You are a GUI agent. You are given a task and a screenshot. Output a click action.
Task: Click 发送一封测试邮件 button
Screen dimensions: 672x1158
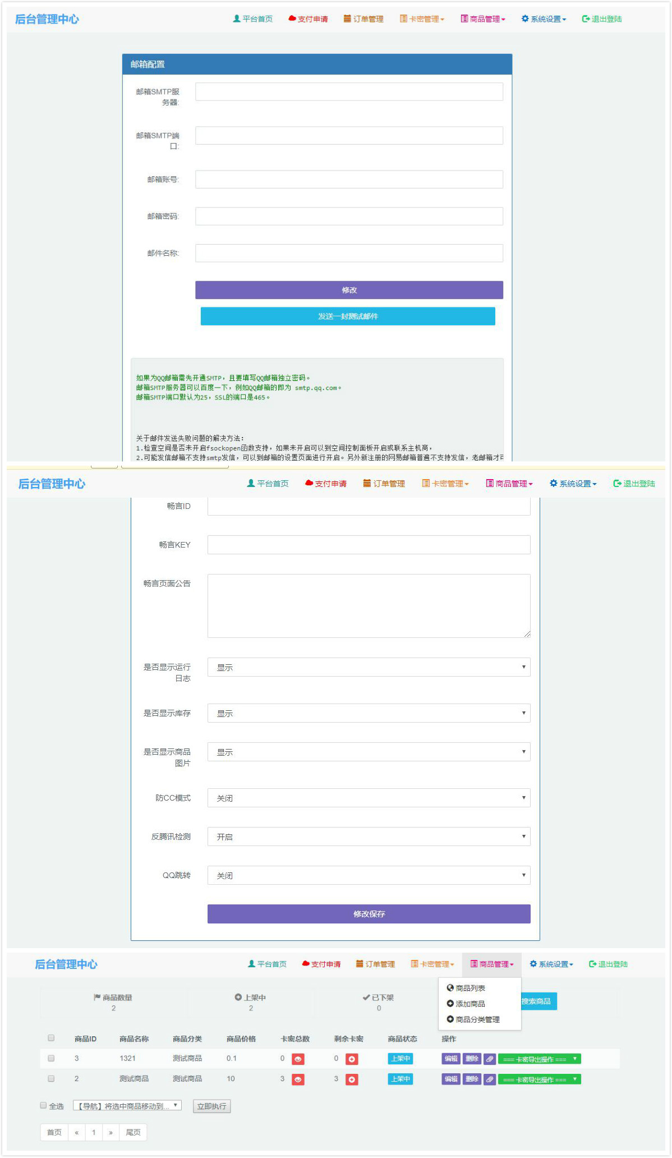(348, 316)
